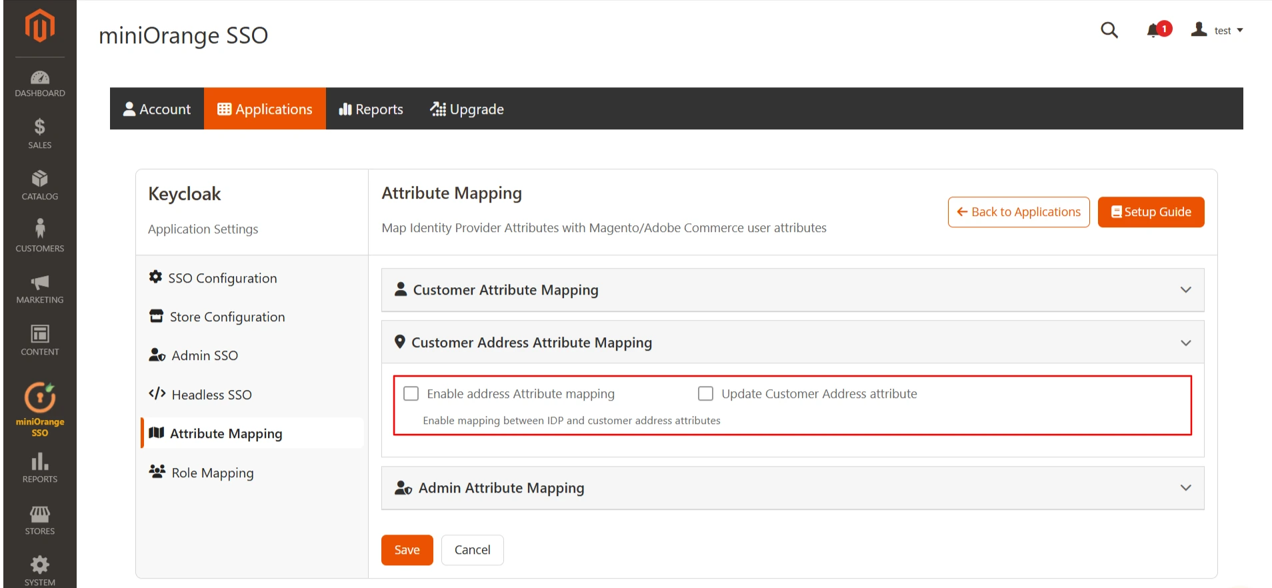Image resolution: width=1272 pixels, height=588 pixels.
Task: Switch to the Upgrade tab
Action: tap(467, 109)
